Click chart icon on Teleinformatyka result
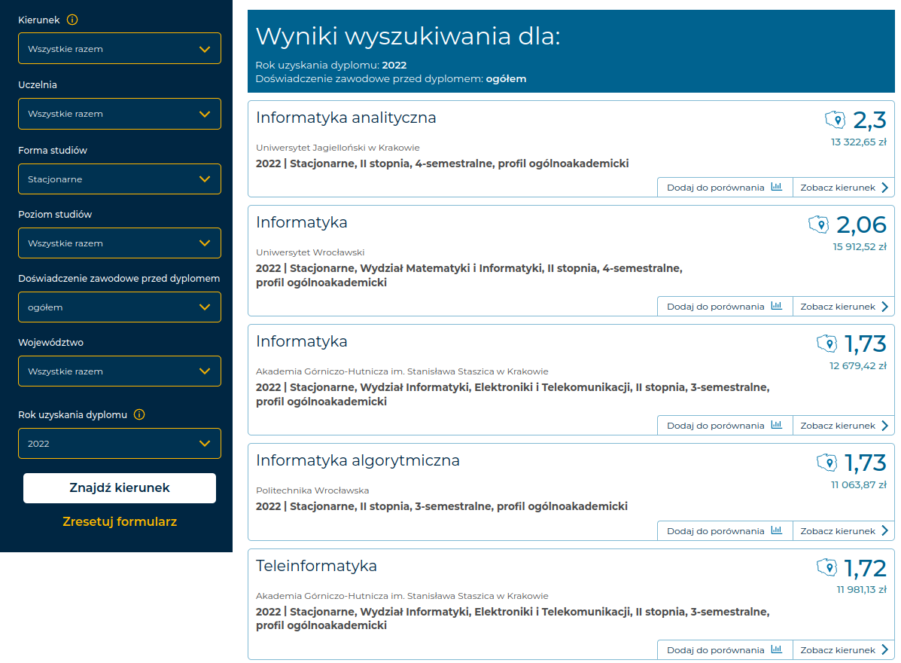The image size is (901, 663). (777, 650)
